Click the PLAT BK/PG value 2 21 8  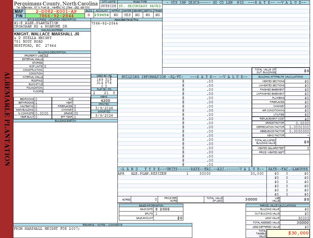click(104, 93)
